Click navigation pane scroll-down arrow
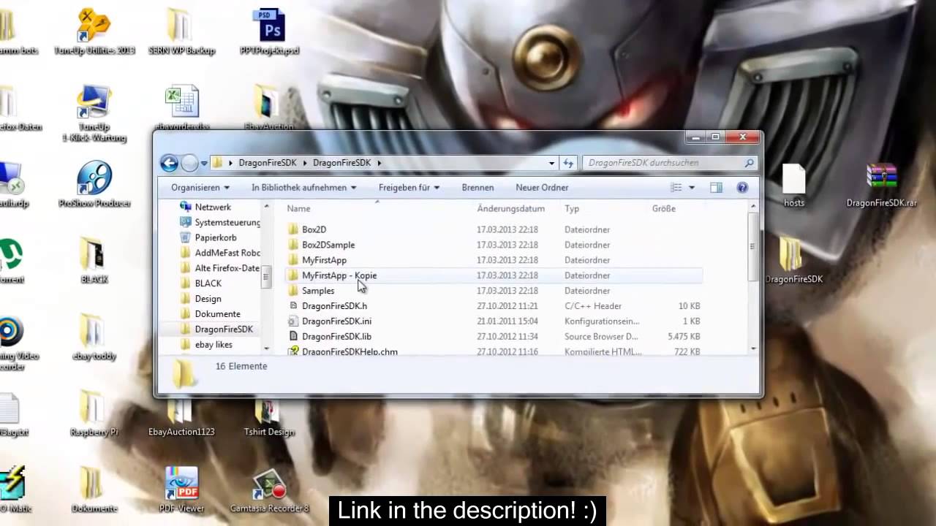This screenshot has width=936, height=526. [266, 349]
